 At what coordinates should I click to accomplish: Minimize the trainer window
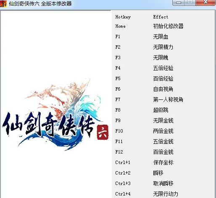178,3
